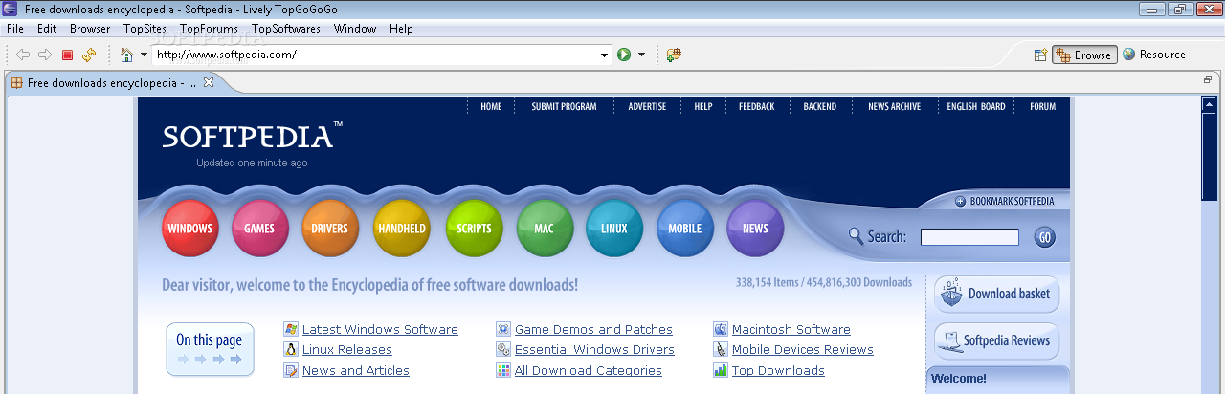Open the Download basket button
Image resolution: width=1225 pixels, height=394 pixels.
coord(996,294)
